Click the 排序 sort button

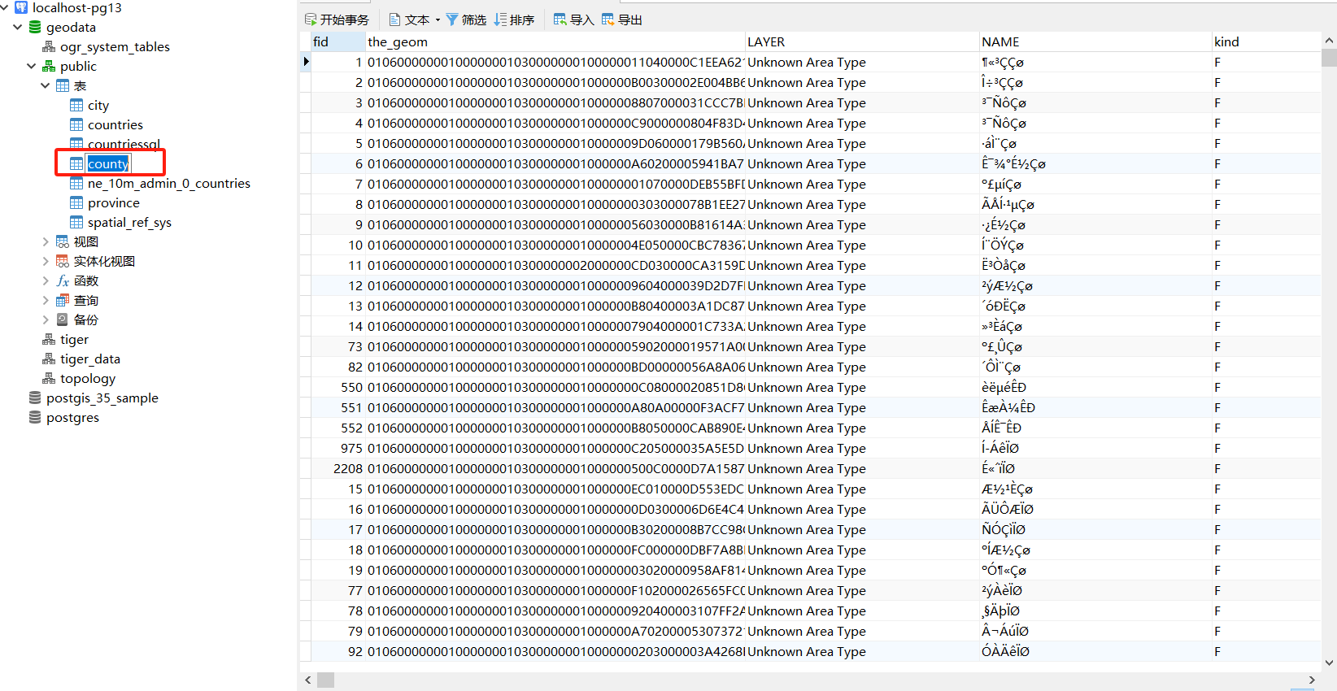[514, 20]
